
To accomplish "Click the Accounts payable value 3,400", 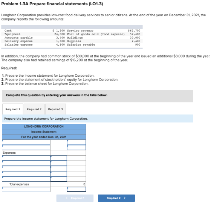I will pyautogui.click(x=60, y=38).
